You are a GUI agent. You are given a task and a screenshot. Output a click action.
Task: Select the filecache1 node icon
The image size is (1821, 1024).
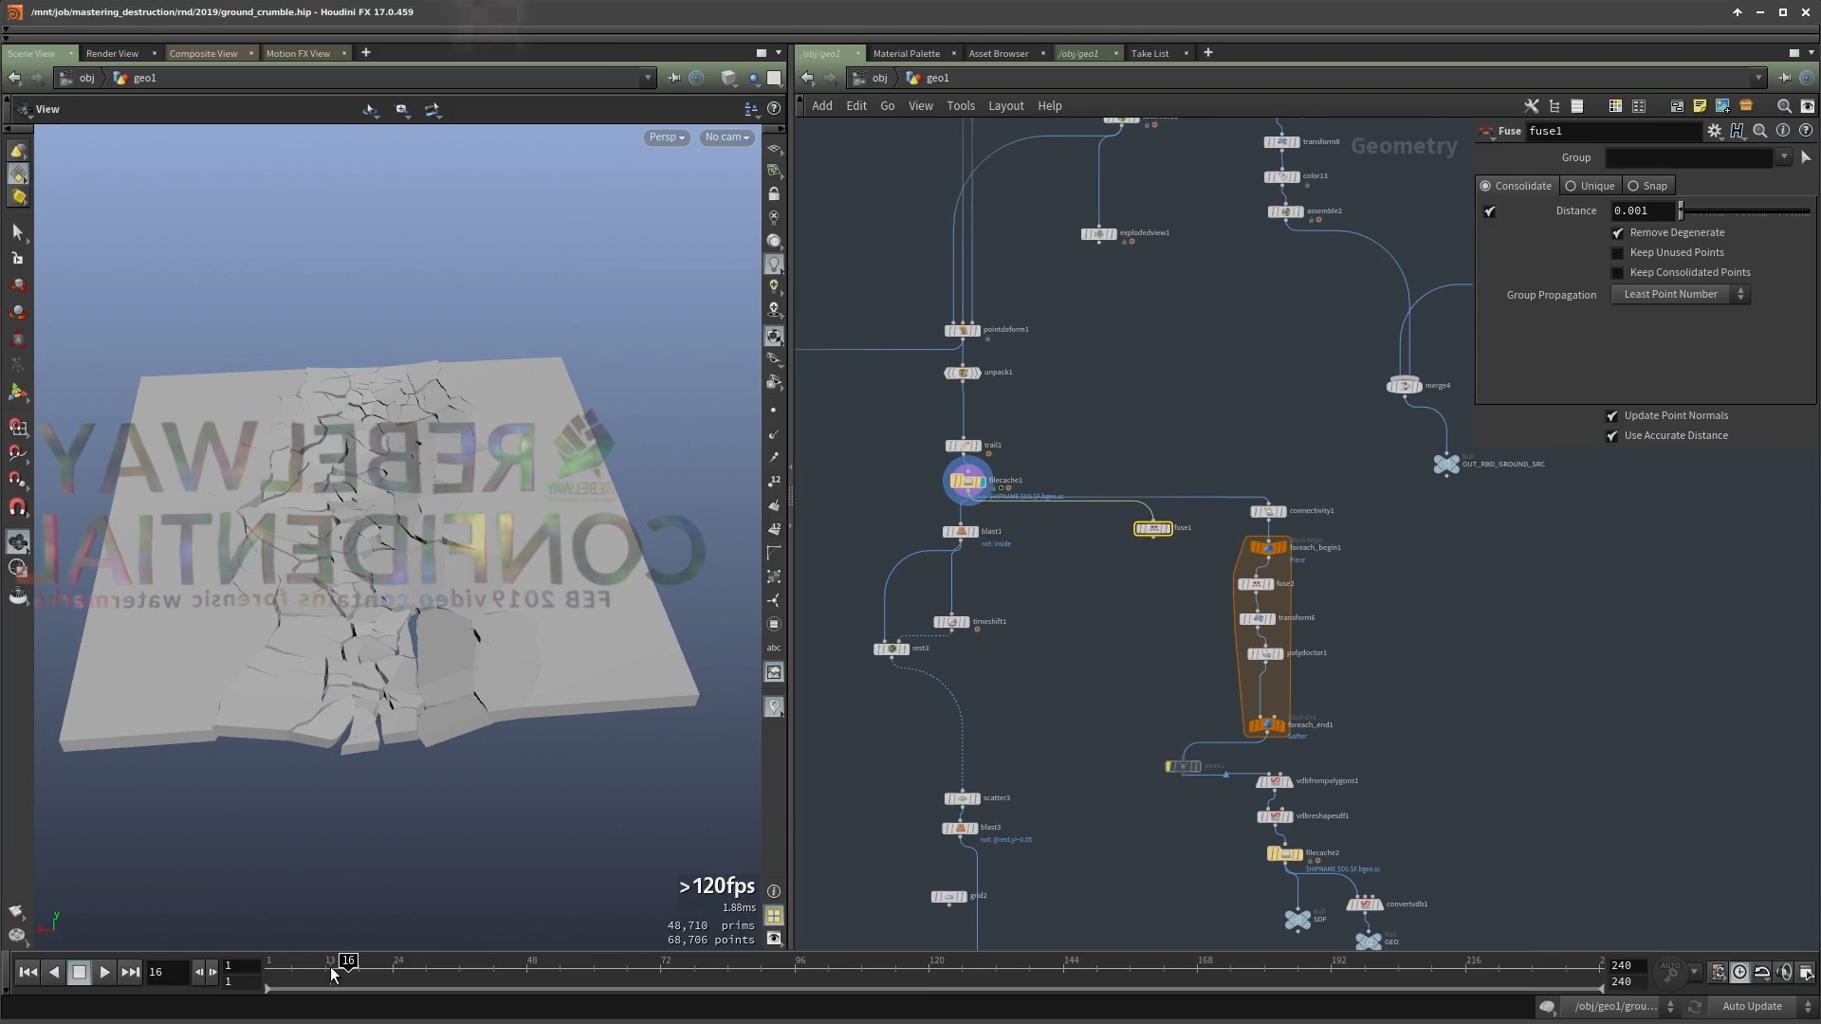(966, 482)
